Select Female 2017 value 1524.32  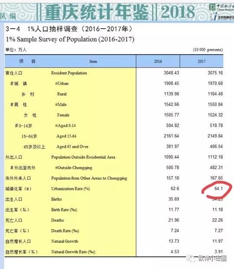pos(215,115)
